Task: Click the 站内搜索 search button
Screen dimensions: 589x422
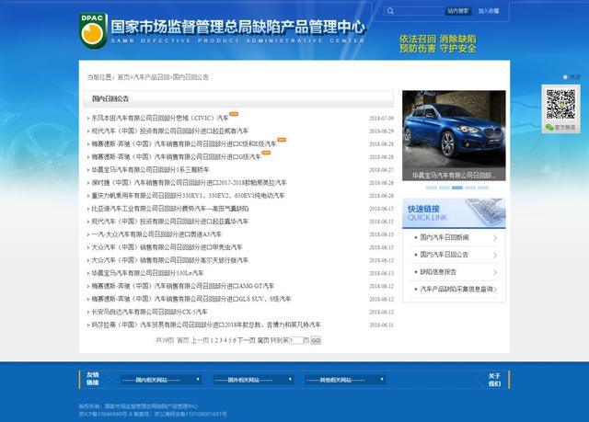Action: tap(458, 11)
